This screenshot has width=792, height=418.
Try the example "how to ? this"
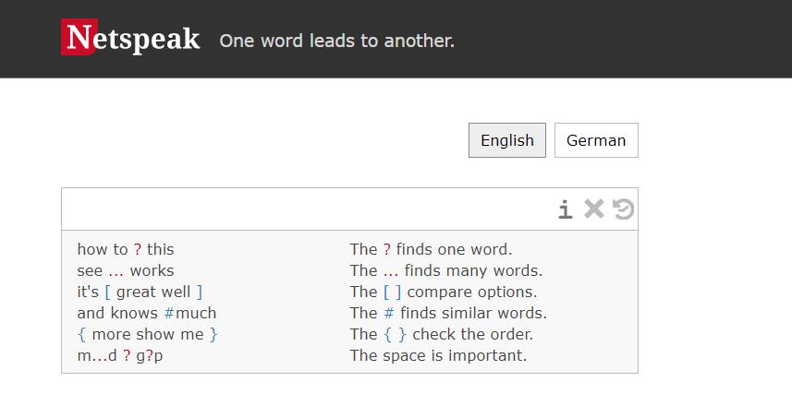point(126,249)
